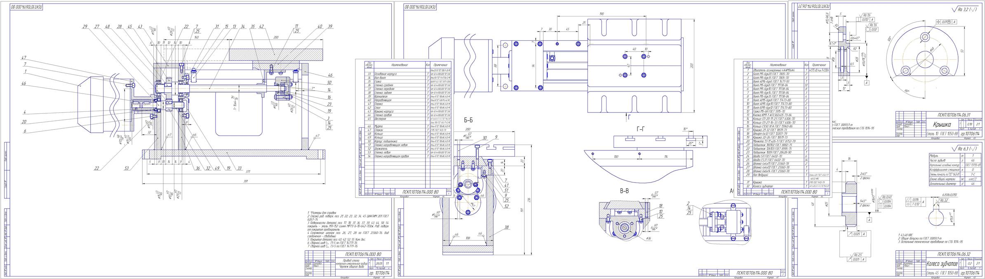Image resolution: width=985 pixels, height=279 pixels.
Task: Click row 'Шайба 5Л ГОСТ 6402-70'
Action: coord(787,157)
